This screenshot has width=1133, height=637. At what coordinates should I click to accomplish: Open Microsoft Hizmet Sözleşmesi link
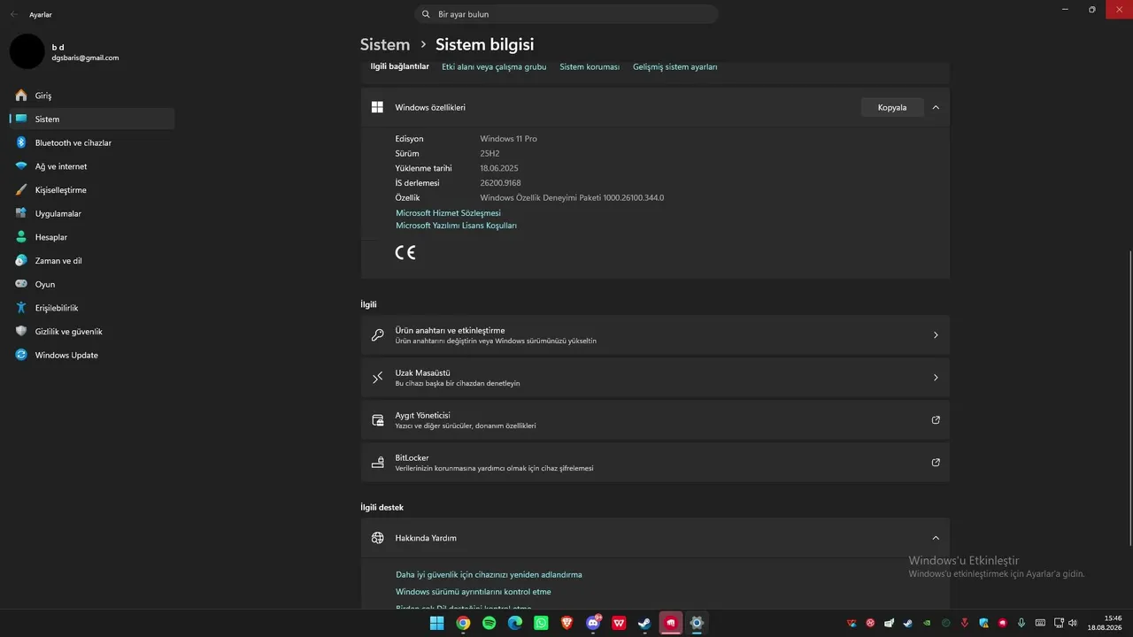[x=448, y=213]
